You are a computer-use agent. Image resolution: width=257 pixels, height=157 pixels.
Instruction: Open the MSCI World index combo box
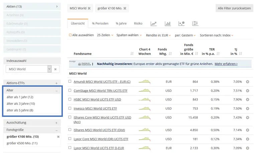(x=28, y=69)
